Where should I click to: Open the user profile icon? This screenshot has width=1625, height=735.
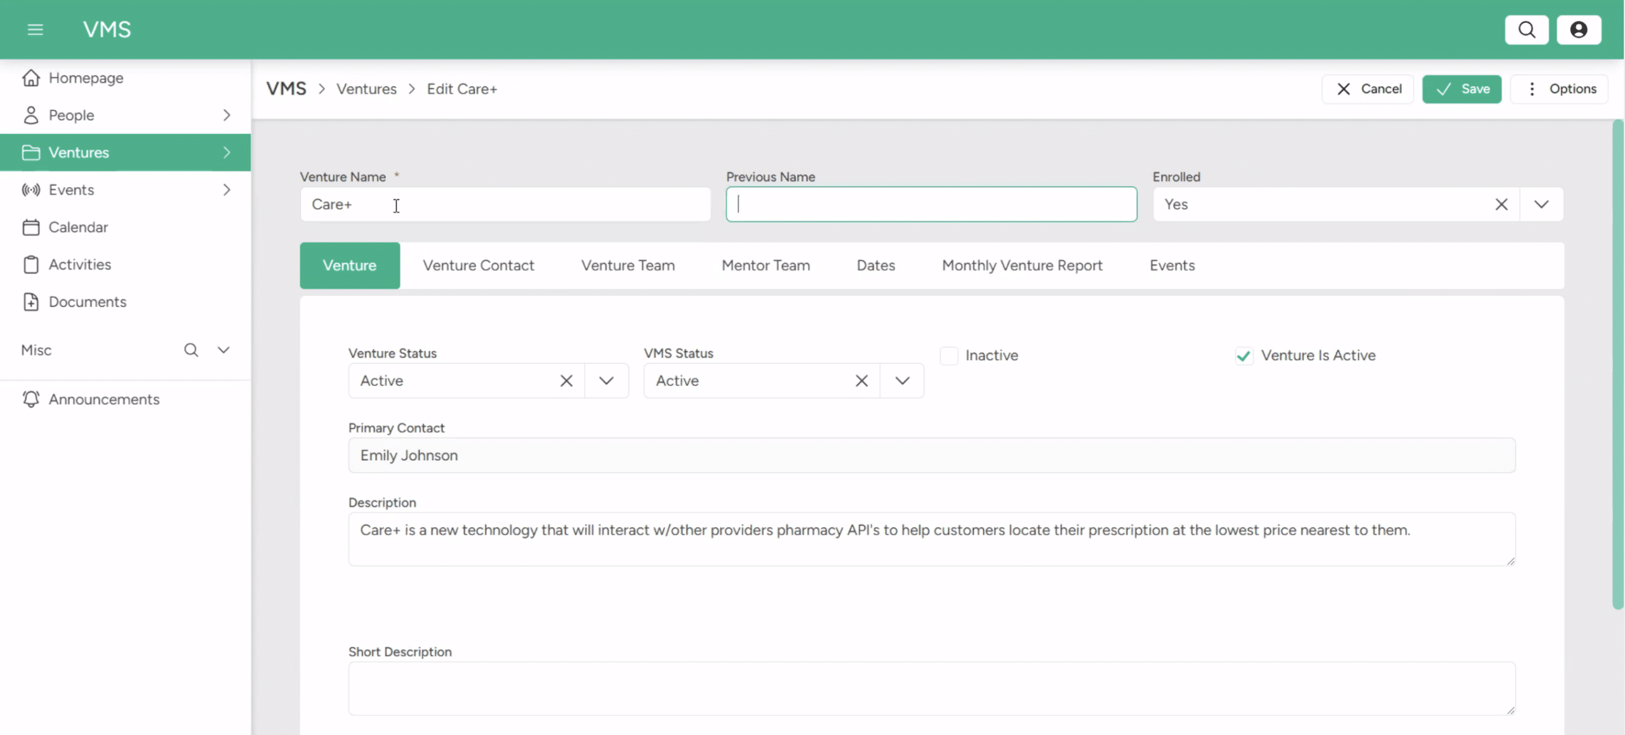click(1579, 29)
